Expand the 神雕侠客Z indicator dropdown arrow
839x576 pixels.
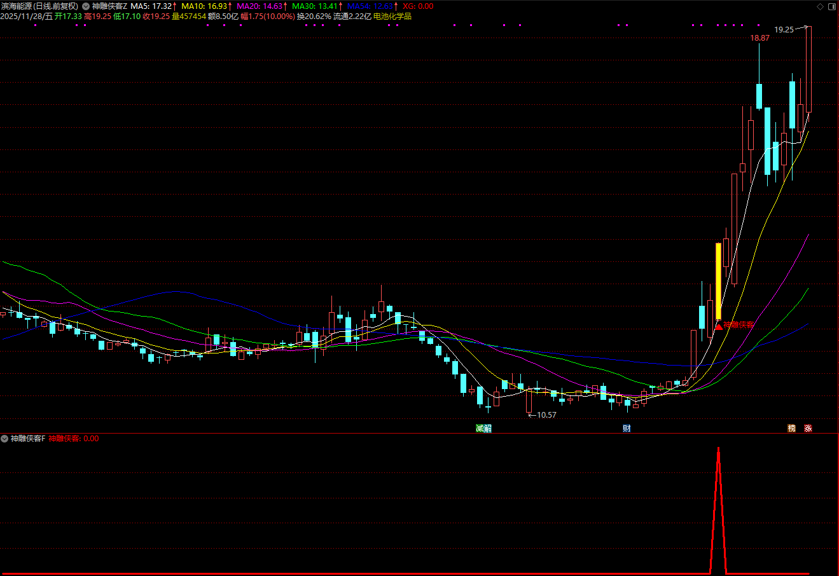point(86,6)
